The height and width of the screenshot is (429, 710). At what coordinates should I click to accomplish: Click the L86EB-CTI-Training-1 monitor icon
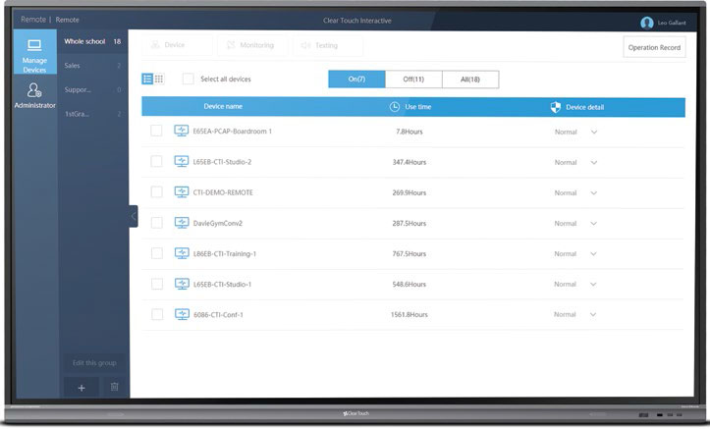182,253
